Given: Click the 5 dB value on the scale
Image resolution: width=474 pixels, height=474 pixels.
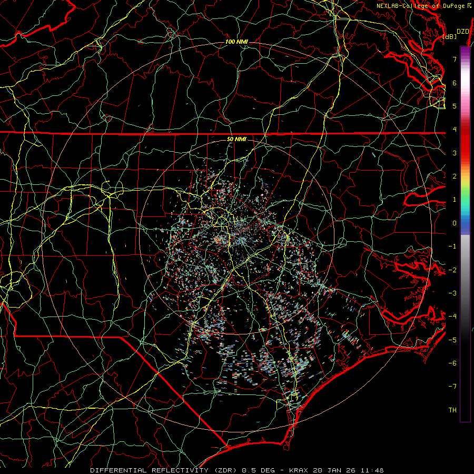Looking at the screenshot, I should [455, 106].
